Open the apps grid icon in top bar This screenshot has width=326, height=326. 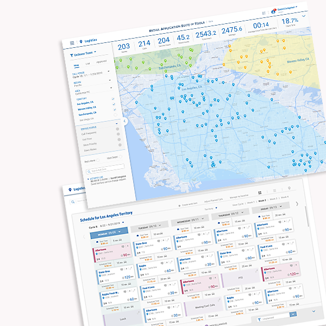coord(264,13)
